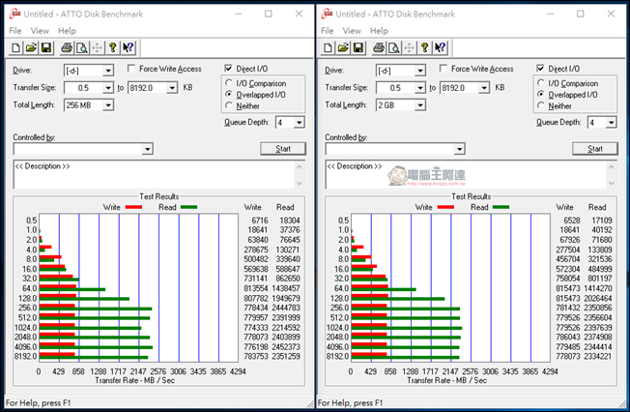
Task: Open Queue Depth dropdown in right window
Action: pyautogui.click(x=611, y=122)
